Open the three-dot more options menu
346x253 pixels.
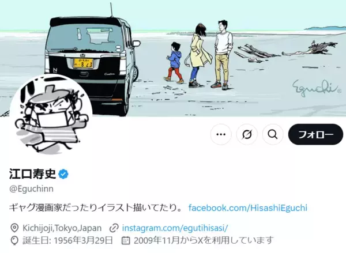221,134
